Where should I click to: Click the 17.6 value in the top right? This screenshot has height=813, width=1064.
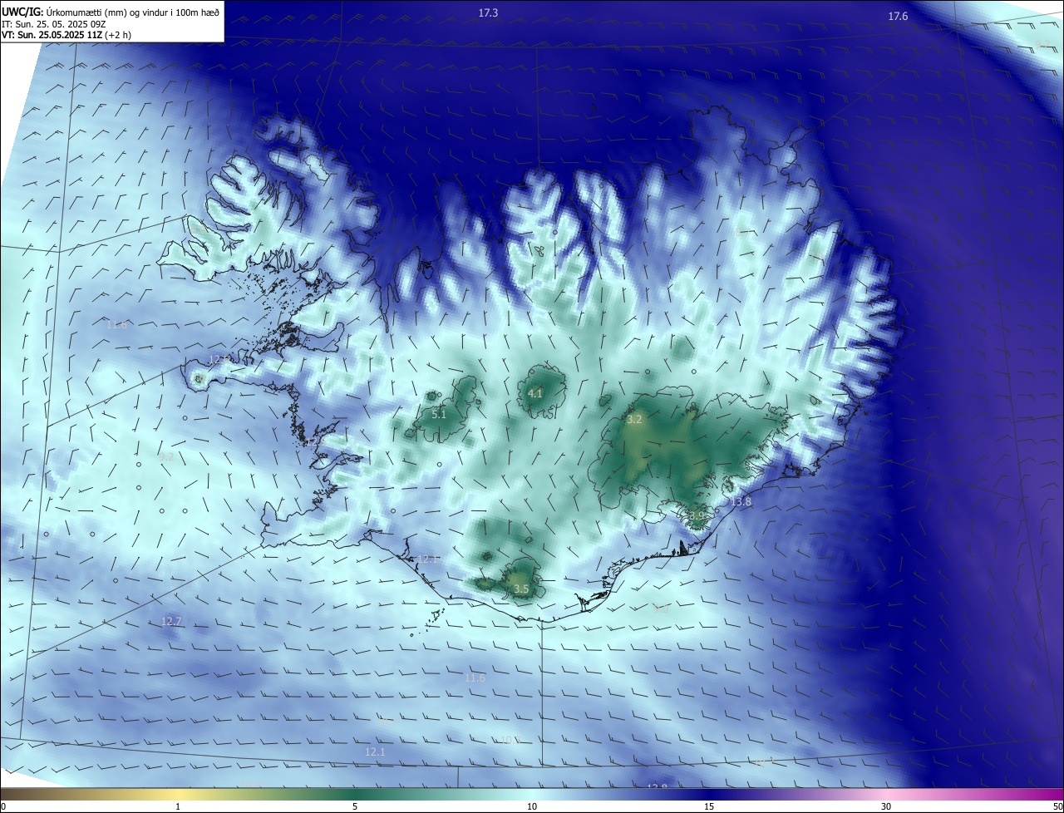tap(898, 17)
